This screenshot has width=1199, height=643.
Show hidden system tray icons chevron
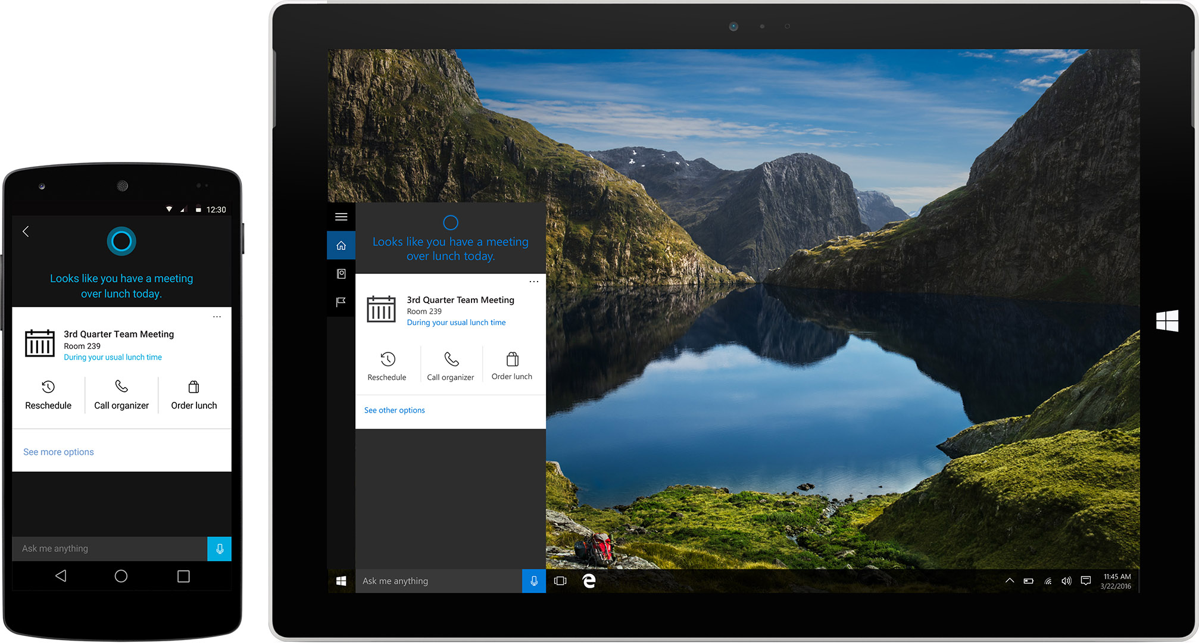[1010, 580]
